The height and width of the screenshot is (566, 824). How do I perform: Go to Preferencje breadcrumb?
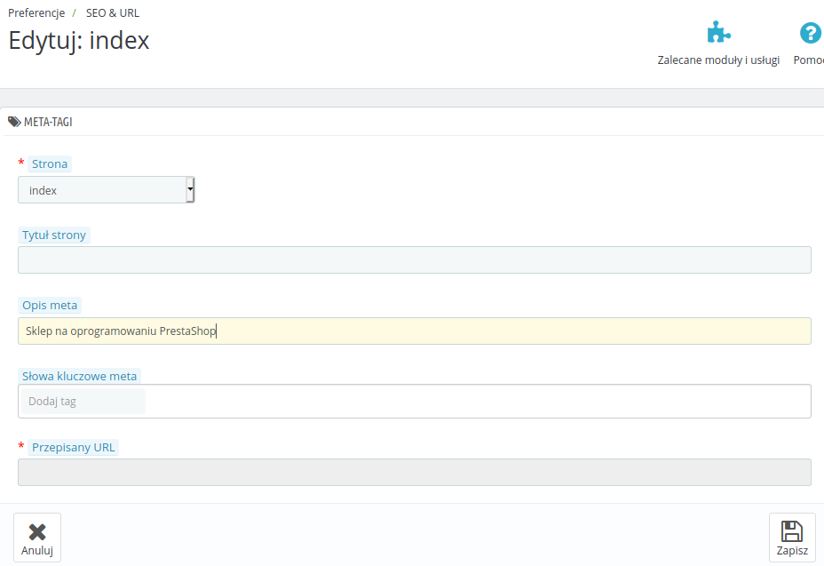pyautogui.click(x=36, y=13)
